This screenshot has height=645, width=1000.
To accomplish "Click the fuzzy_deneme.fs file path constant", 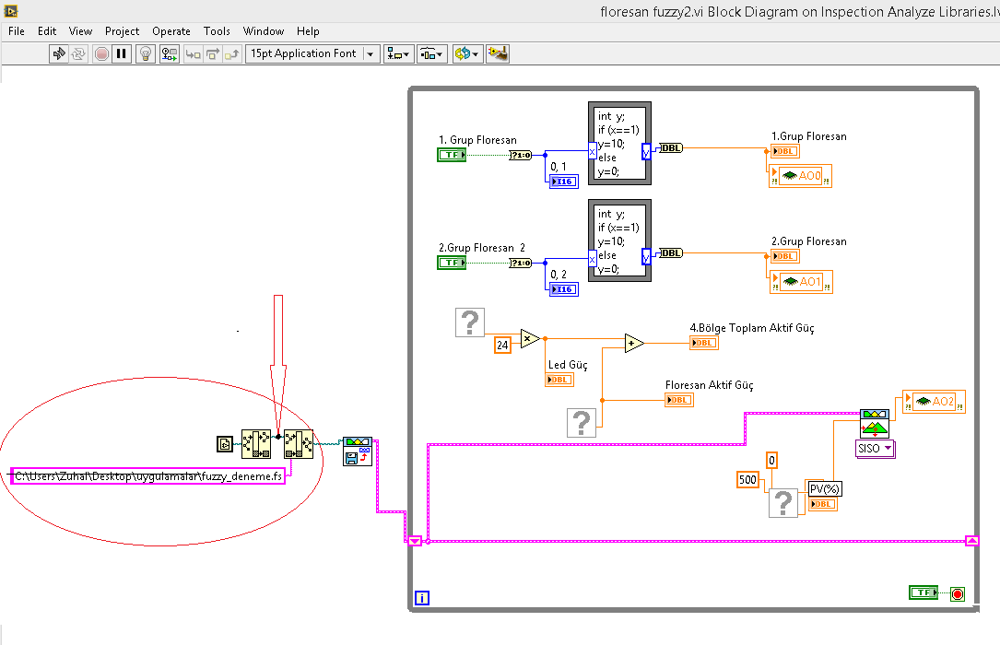I will [148, 476].
